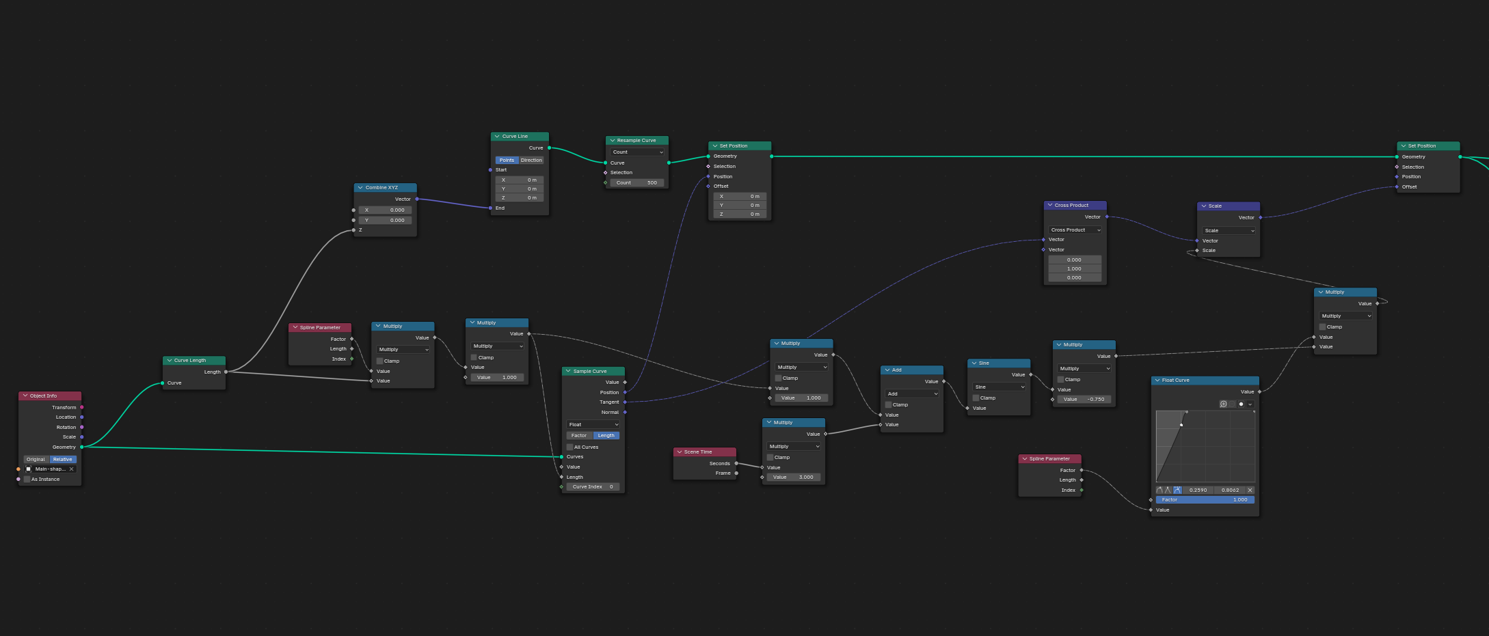Open the Float data type dropdown in Sample Curve
Screen dimensions: 1489x636
coord(593,424)
